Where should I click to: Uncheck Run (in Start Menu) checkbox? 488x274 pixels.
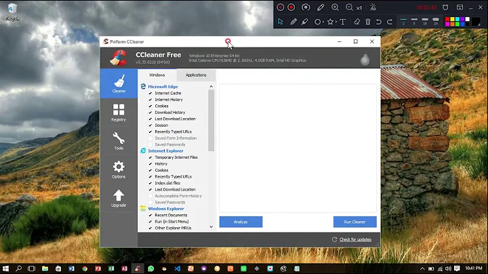click(150, 222)
